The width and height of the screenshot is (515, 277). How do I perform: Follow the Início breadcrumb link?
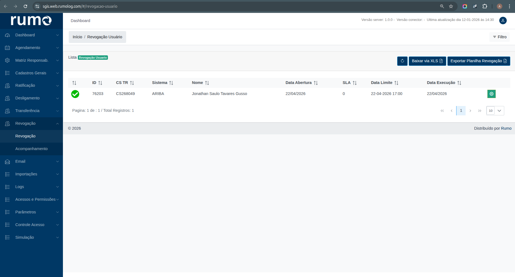click(x=77, y=37)
